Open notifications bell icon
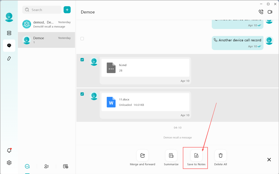Image resolution: width=279 pixels, height=174 pixels. (9, 150)
